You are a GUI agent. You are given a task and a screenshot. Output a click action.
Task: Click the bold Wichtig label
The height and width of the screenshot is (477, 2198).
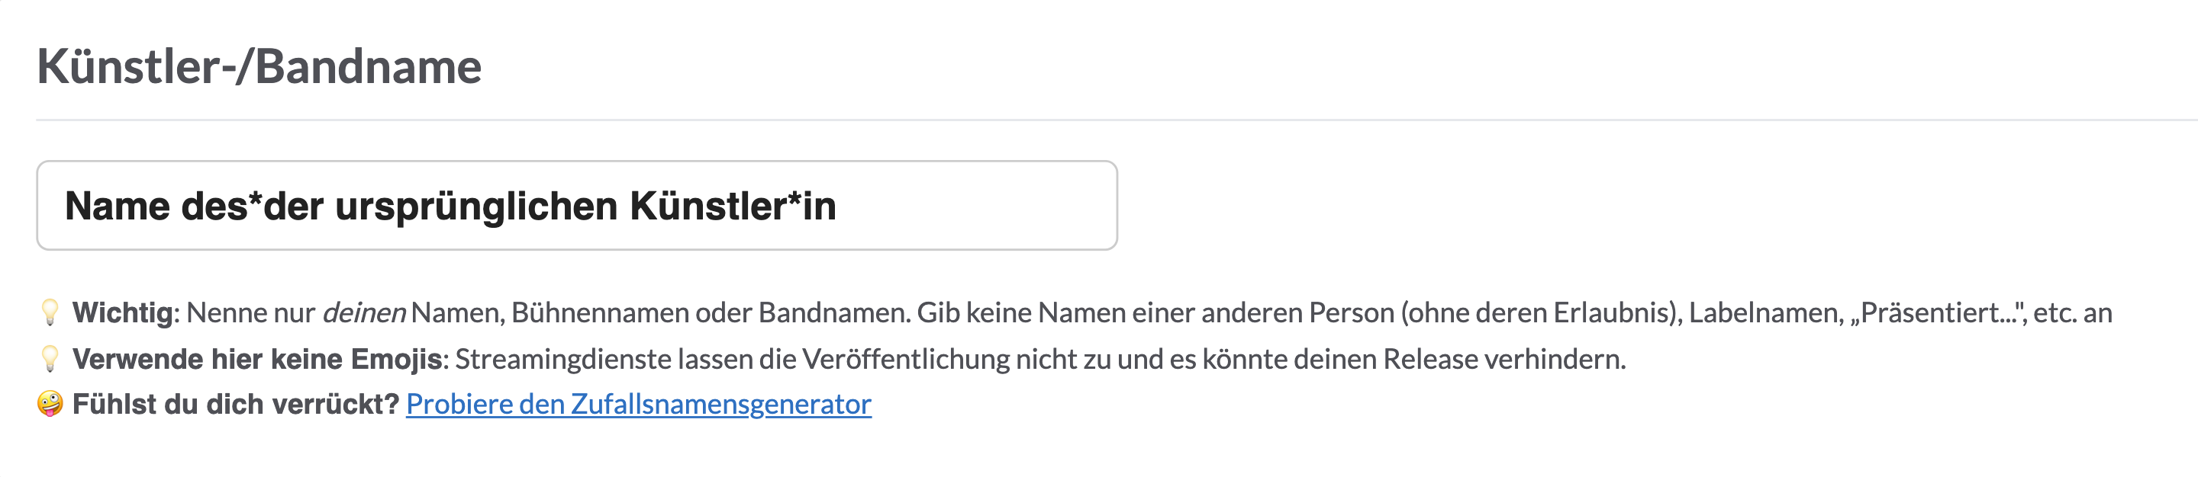click(x=123, y=312)
